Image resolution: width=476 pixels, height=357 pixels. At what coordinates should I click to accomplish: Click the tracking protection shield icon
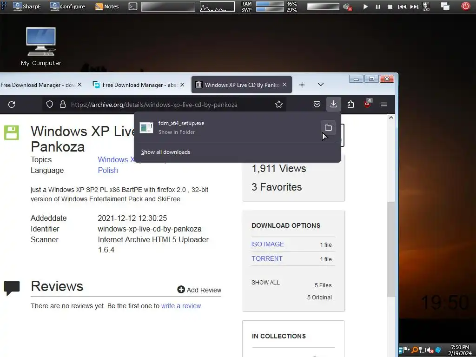[49, 105]
